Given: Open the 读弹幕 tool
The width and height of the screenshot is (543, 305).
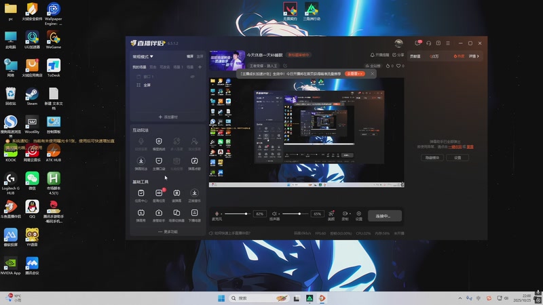Looking at the screenshot, I should 176,195.
